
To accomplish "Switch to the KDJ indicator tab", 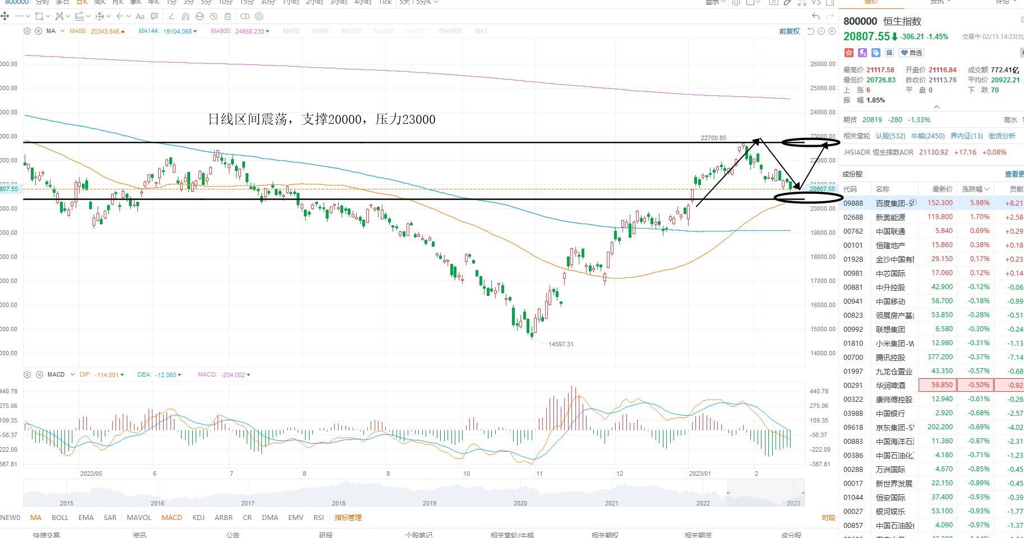I will [x=199, y=517].
